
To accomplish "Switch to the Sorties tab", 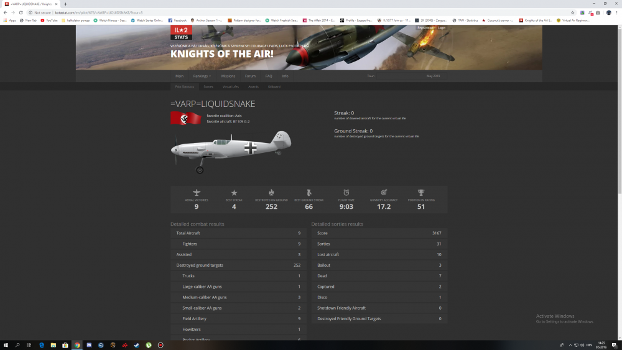I will (x=208, y=86).
